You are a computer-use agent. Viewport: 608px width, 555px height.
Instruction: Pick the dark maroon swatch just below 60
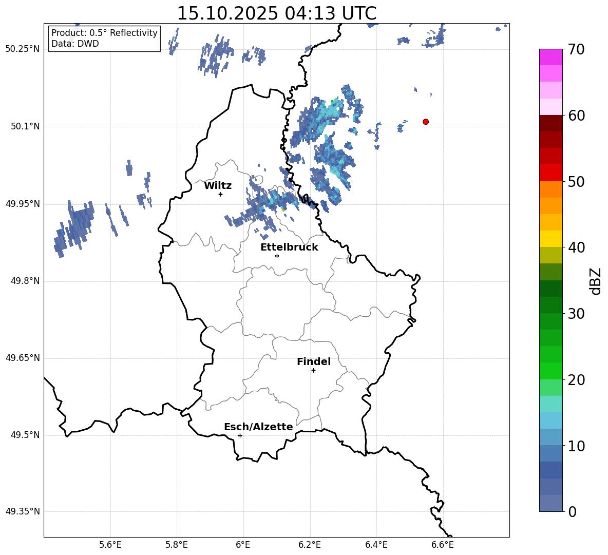pyautogui.click(x=550, y=123)
